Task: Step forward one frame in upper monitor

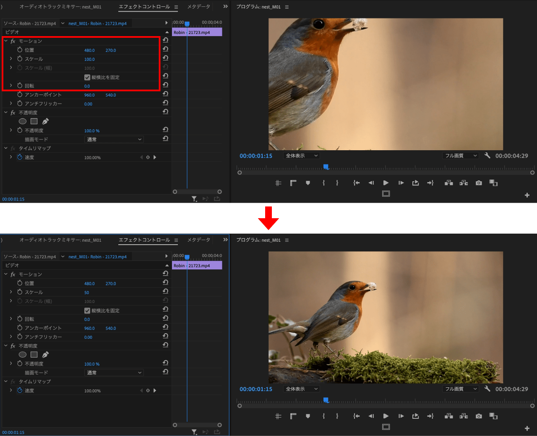Action: tap(401, 183)
